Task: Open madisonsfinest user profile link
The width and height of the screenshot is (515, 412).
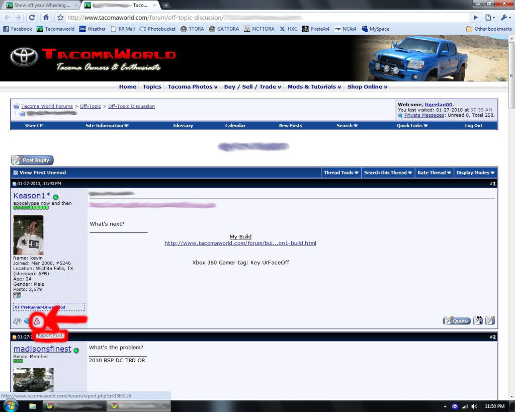Action: click(x=42, y=349)
